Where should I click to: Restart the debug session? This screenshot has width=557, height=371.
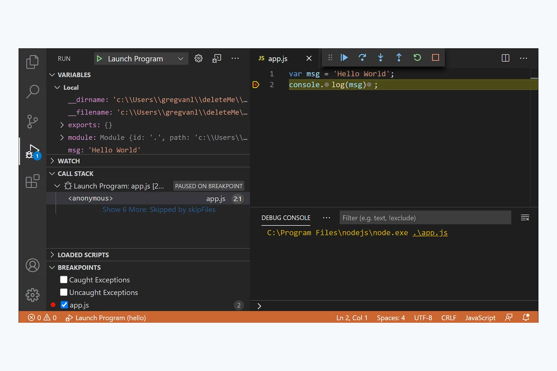coord(417,58)
